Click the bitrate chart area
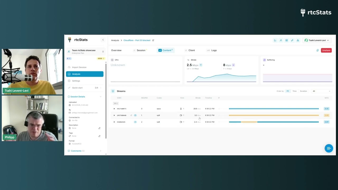 coord(221,77)
